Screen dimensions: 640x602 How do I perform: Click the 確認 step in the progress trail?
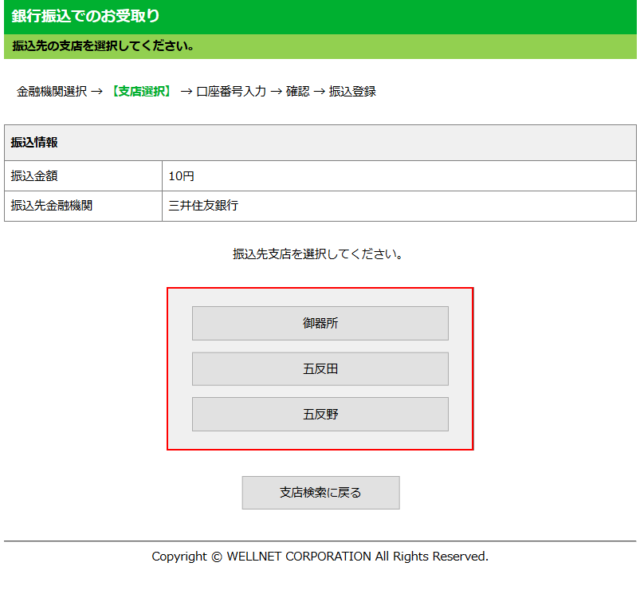click(x=297, y=92)
